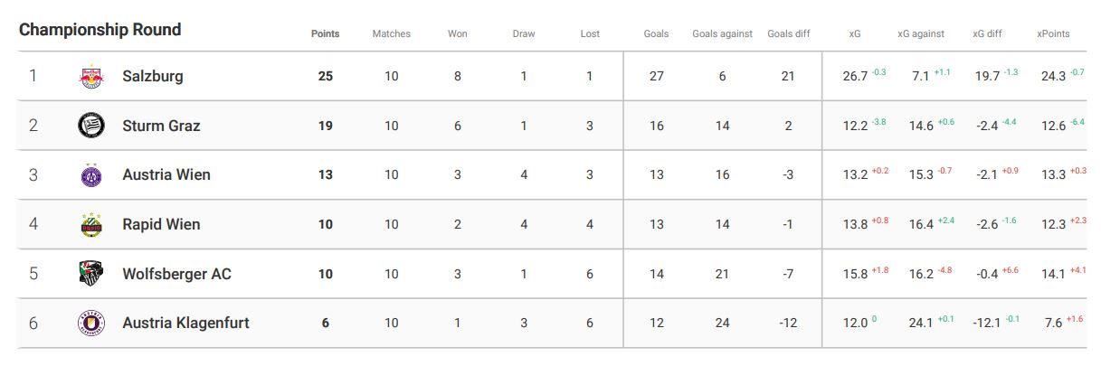
Task: Open the Austria Klagenfurt team link
Action: tap(185, 323)
